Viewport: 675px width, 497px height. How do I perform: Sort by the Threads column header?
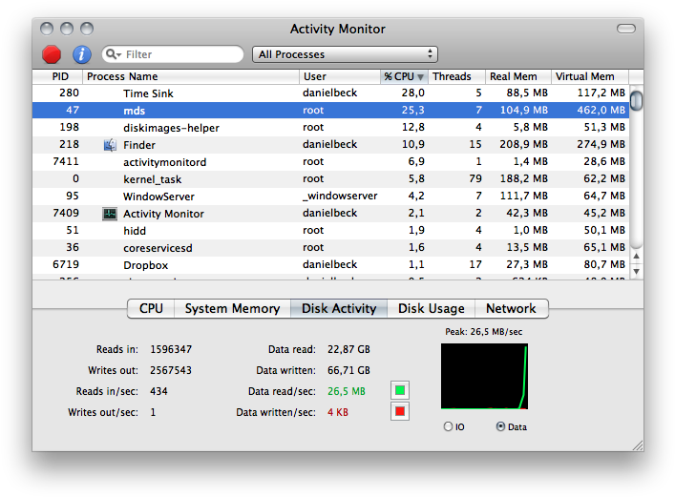click(x=456, y=76)
